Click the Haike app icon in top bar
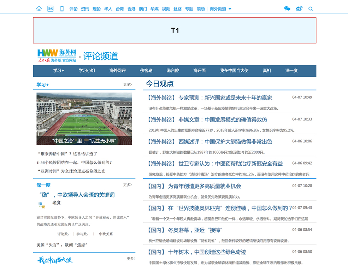This screenshot has height=265, width=348. pos(51,8)
